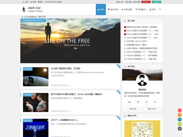Open 网址收藏 in top bar

[136, 2]
